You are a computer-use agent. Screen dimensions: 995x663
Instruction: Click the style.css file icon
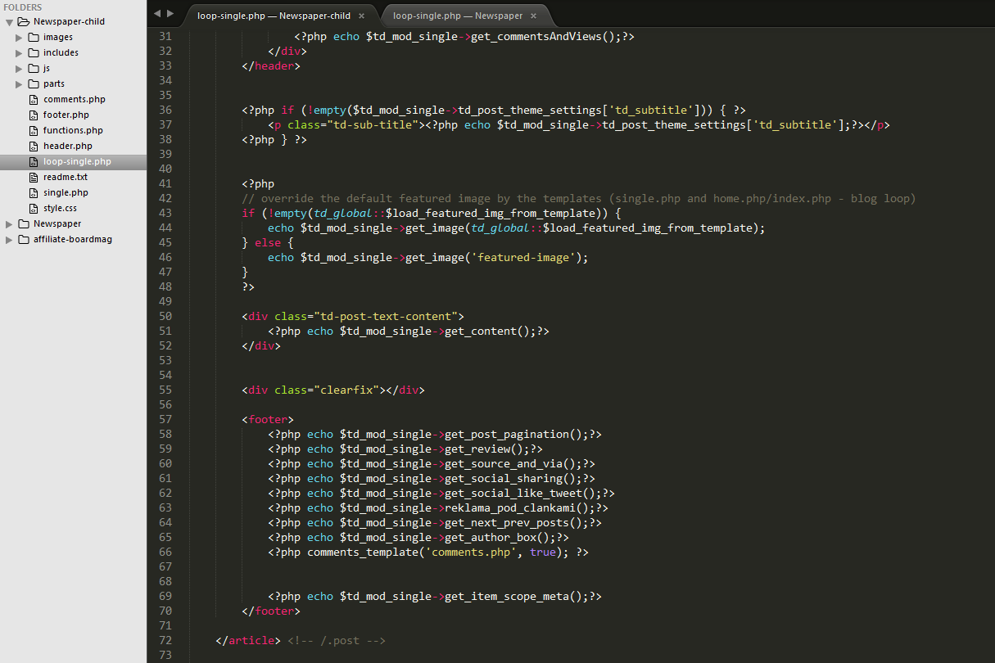(34, 209)
